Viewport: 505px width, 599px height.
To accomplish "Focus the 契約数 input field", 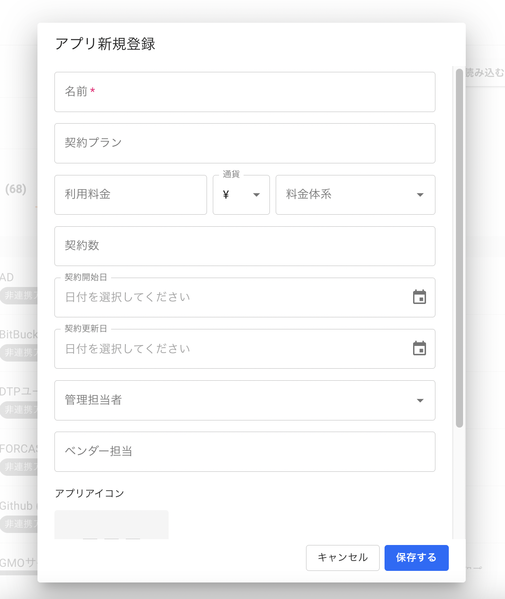I will (244, 246).
